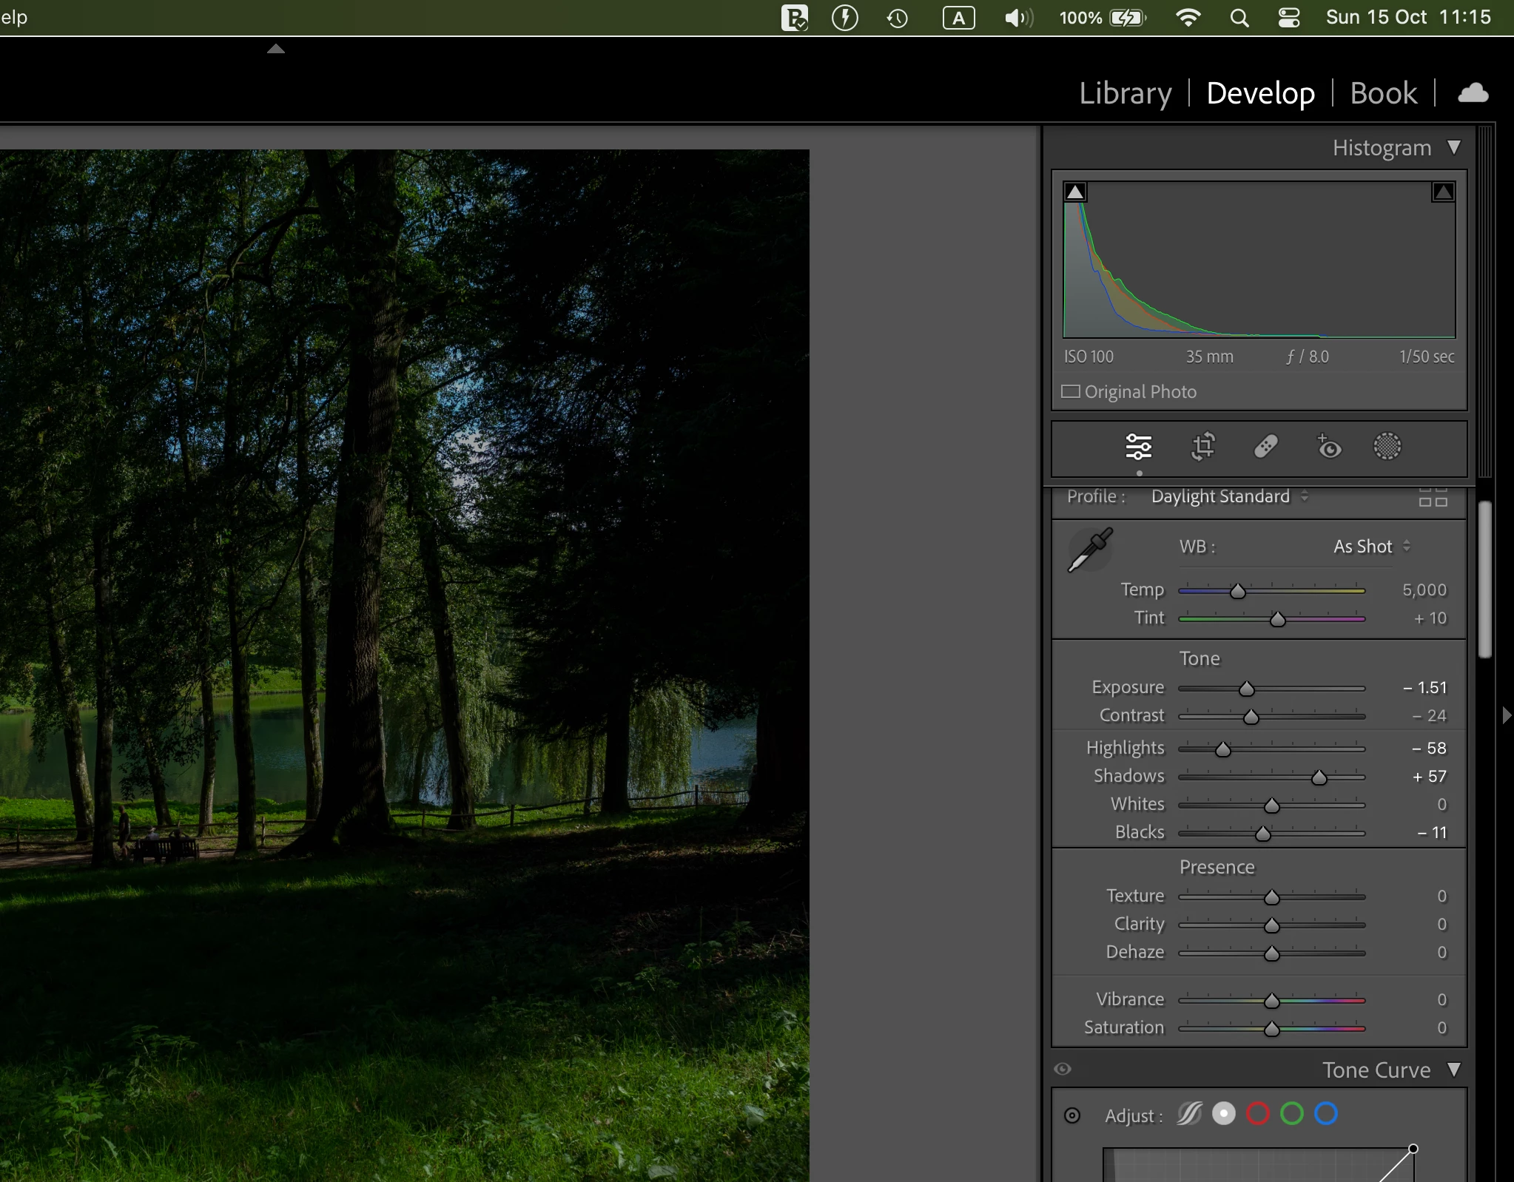Select the Edit sliders tool icon
Viewport: 1514px width, 1182px height.
[1138, 447]
